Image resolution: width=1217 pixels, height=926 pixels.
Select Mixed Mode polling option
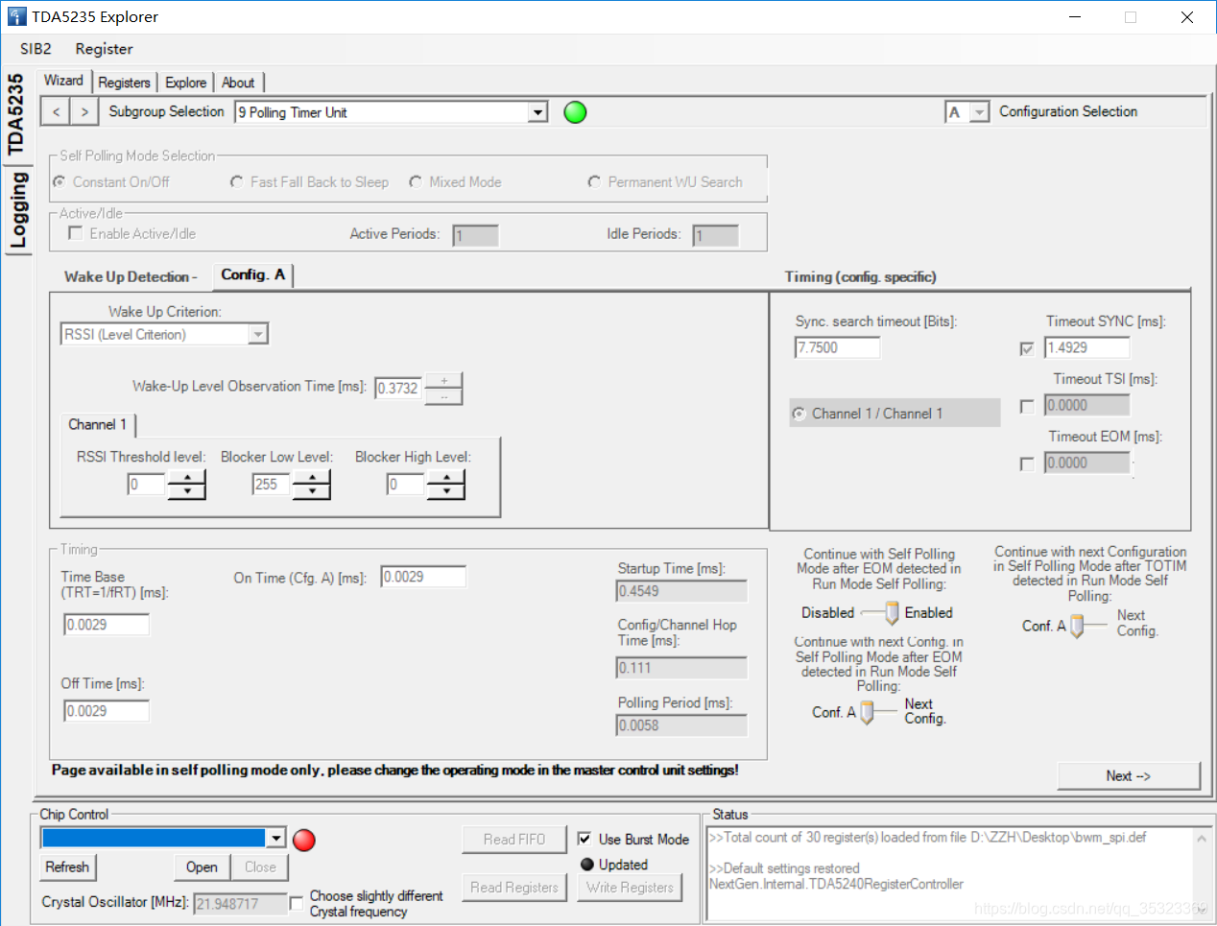tap(416, 181)
